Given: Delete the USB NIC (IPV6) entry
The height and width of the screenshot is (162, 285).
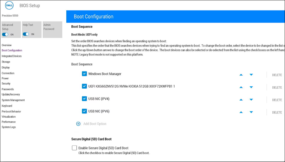Looking at the screenshot, I should coord(277,112).
